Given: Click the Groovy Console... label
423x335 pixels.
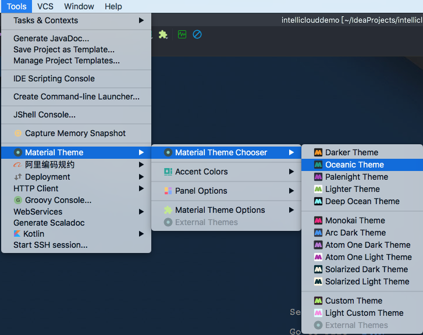Looking at the screenshot, I should (58, 200).
